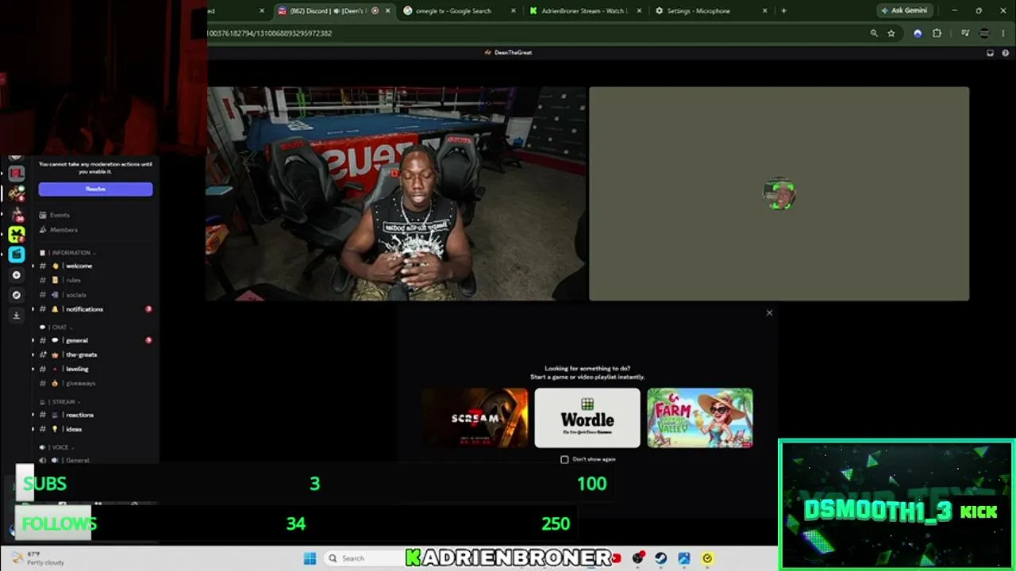Click the Ask Gemini button

(x=904, y=11)
